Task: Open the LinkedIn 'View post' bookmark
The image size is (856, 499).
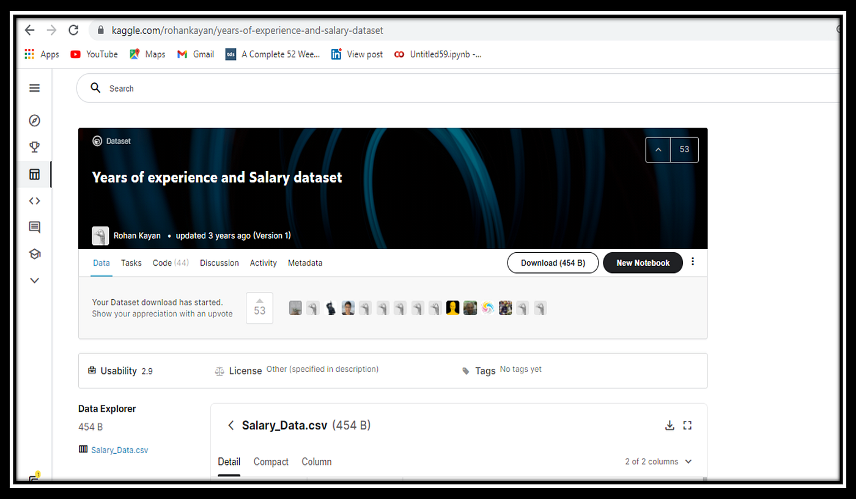Action: click(357, 54)
